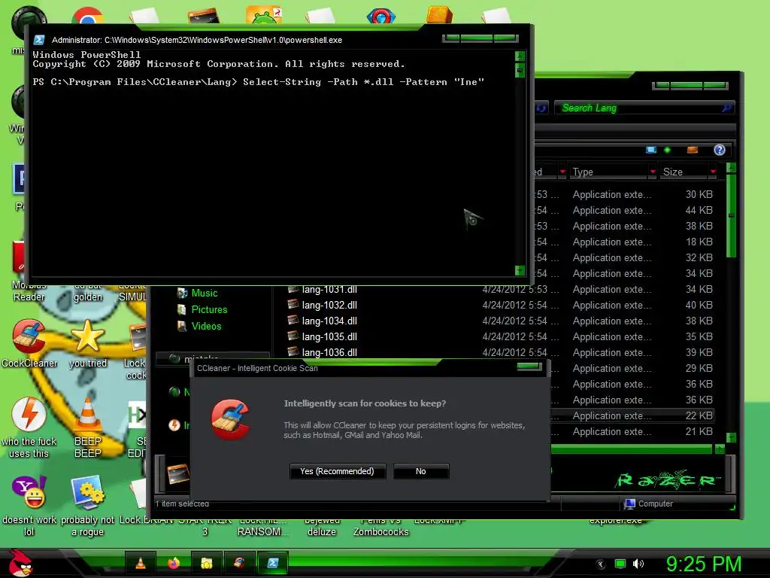Image resolution: width=770 pixels, height=578 pixels.
Task: Click the Explorer change view icon
Action: 651,150
